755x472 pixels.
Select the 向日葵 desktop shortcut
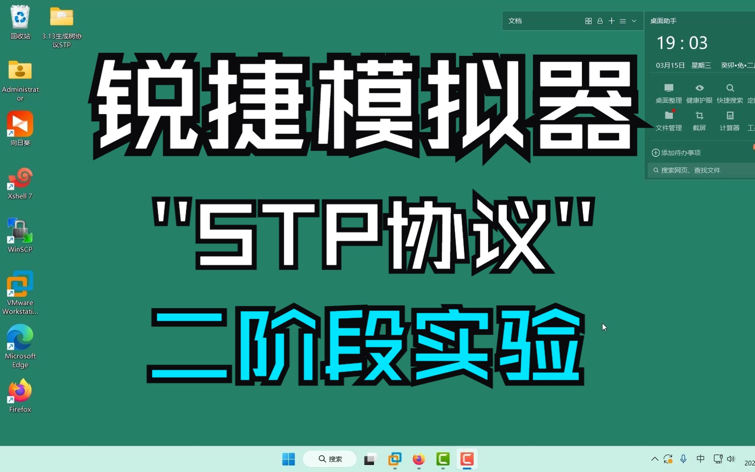pyautogui.click(x=20, y=128)
